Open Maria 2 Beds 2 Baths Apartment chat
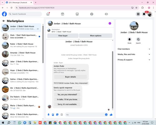 point(21,107)
